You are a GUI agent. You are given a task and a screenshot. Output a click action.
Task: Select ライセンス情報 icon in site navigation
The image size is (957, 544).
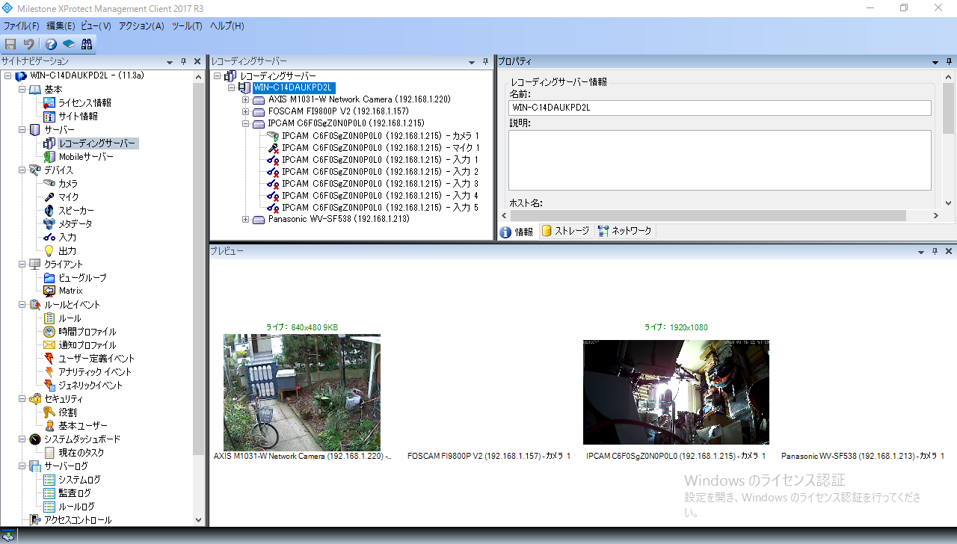point(49,103)
